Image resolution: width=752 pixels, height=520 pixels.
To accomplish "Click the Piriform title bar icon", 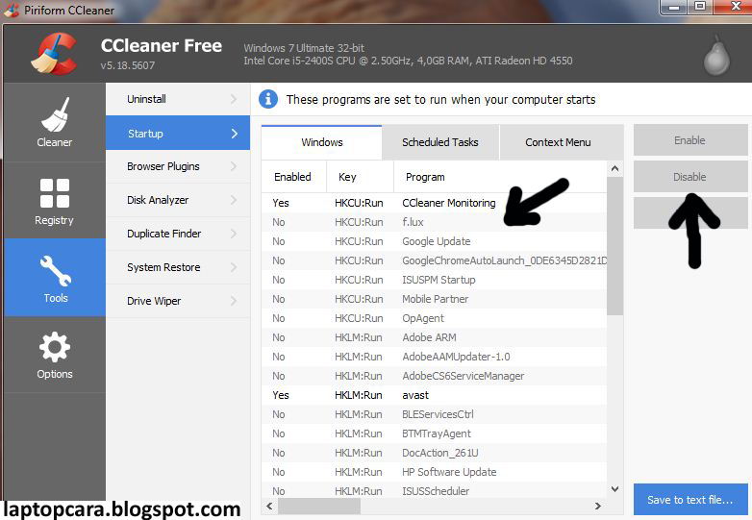I will click(12, 10).
